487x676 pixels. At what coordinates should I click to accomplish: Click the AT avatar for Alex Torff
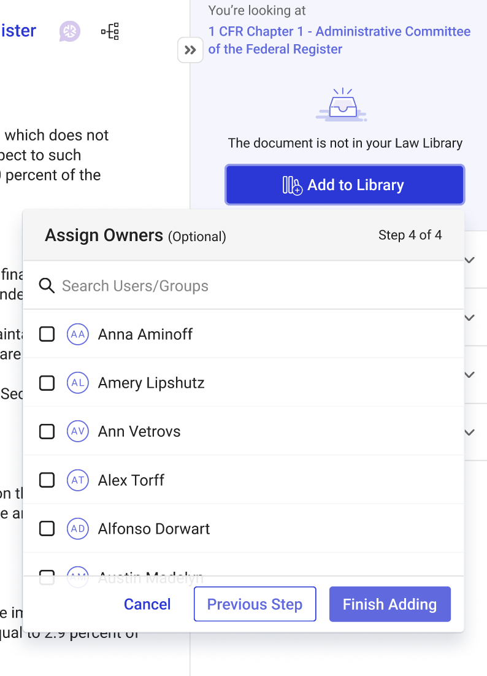click(78, 480)
